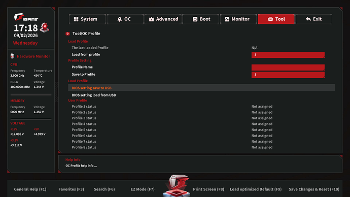Switch to the Tool tab

[276, 19]
